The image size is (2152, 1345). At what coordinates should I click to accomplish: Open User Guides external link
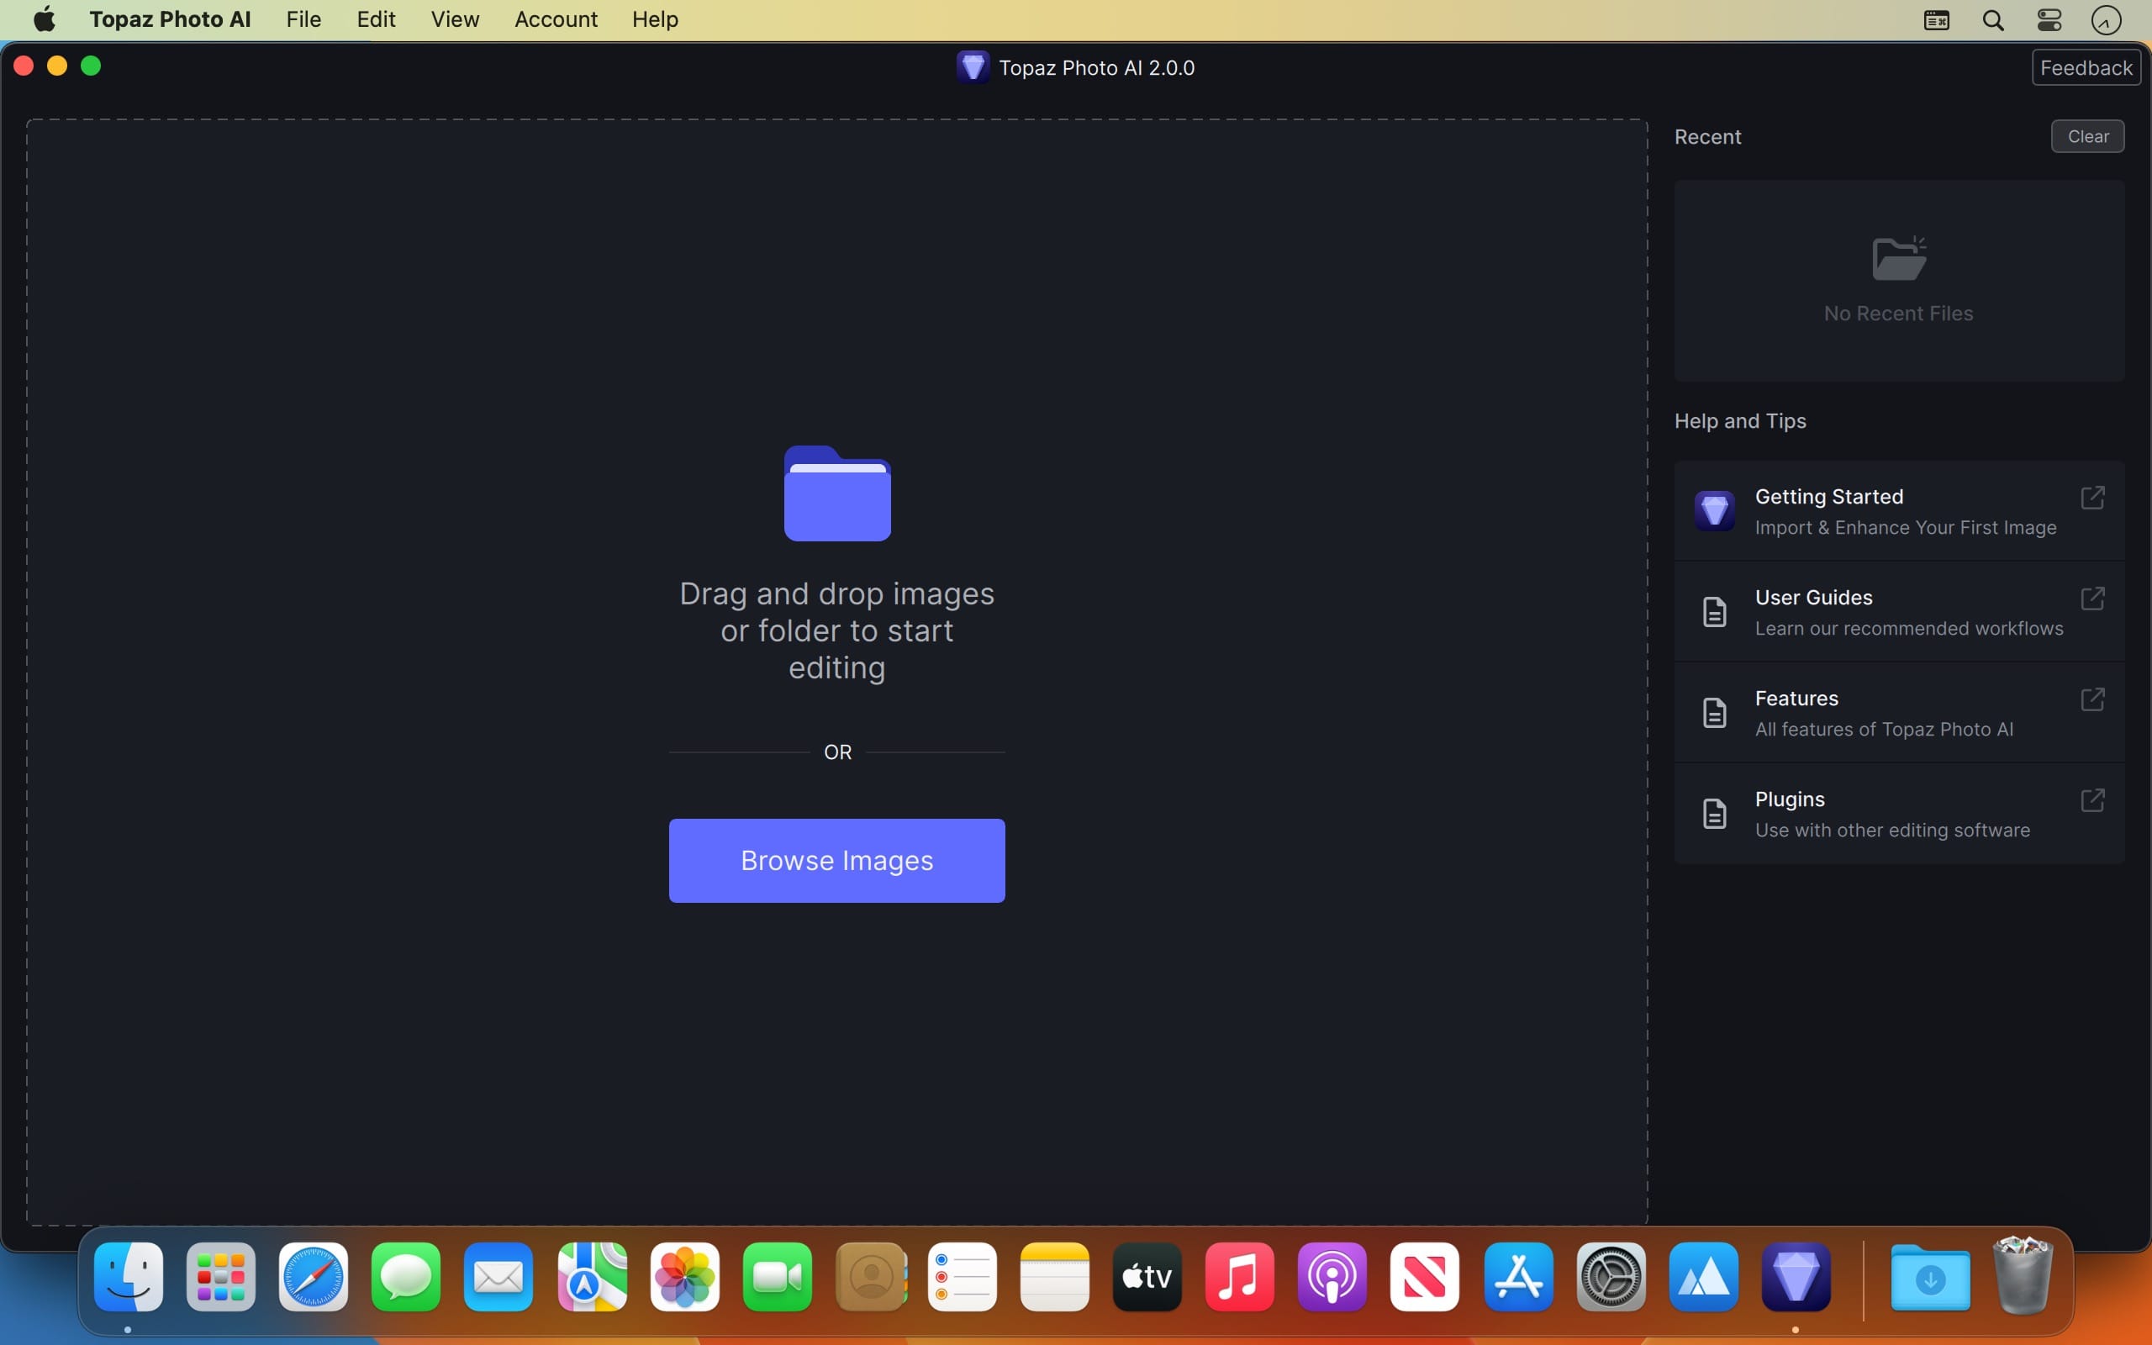[x=2093, y=597]
